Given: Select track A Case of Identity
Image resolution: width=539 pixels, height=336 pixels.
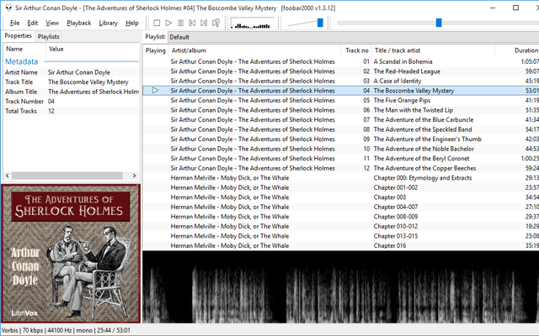Looking at the screenshot, I should pyautogui.click(x=341, y=81).
